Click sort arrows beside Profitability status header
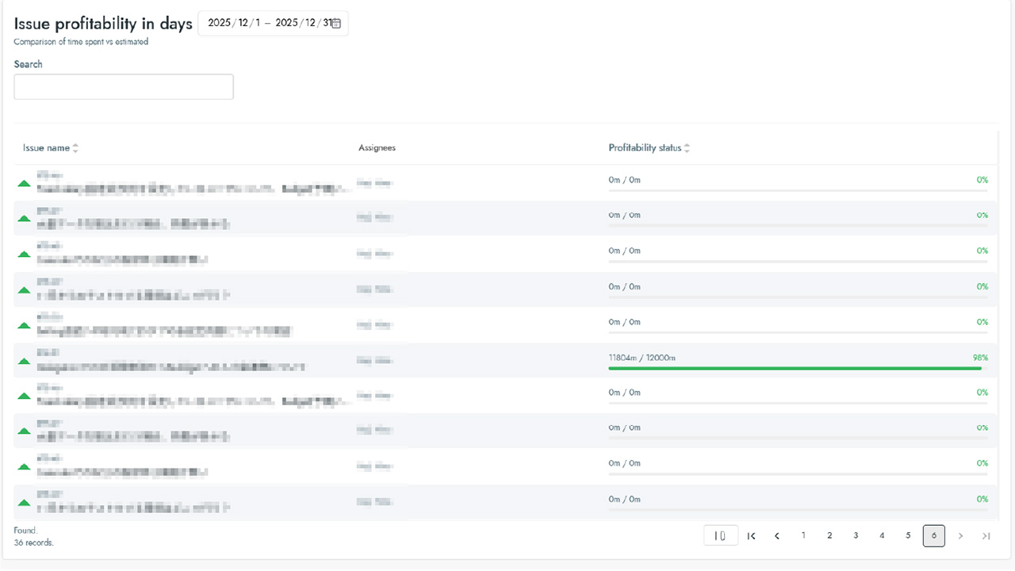Screen dimensions: 1015x571 687,148
